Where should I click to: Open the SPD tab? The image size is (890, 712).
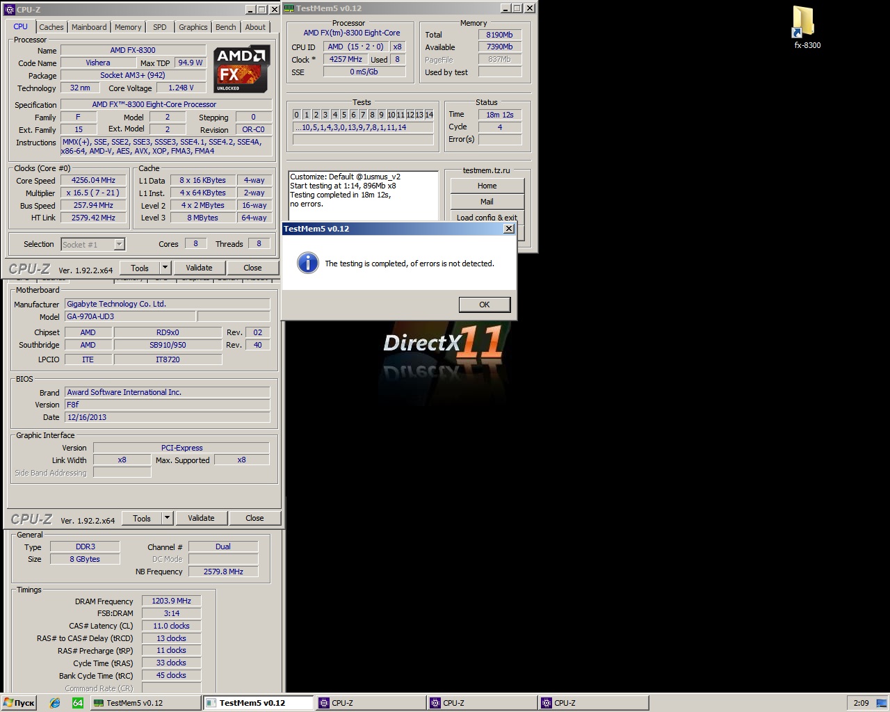pyautogui.click(x=160, y=27)
